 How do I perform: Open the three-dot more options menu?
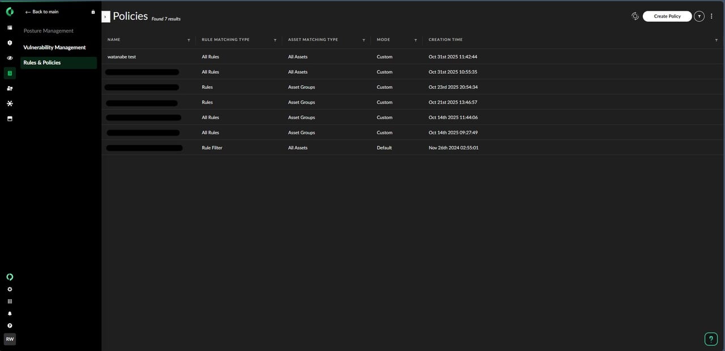pyautogui.click(x=712, y=16)
